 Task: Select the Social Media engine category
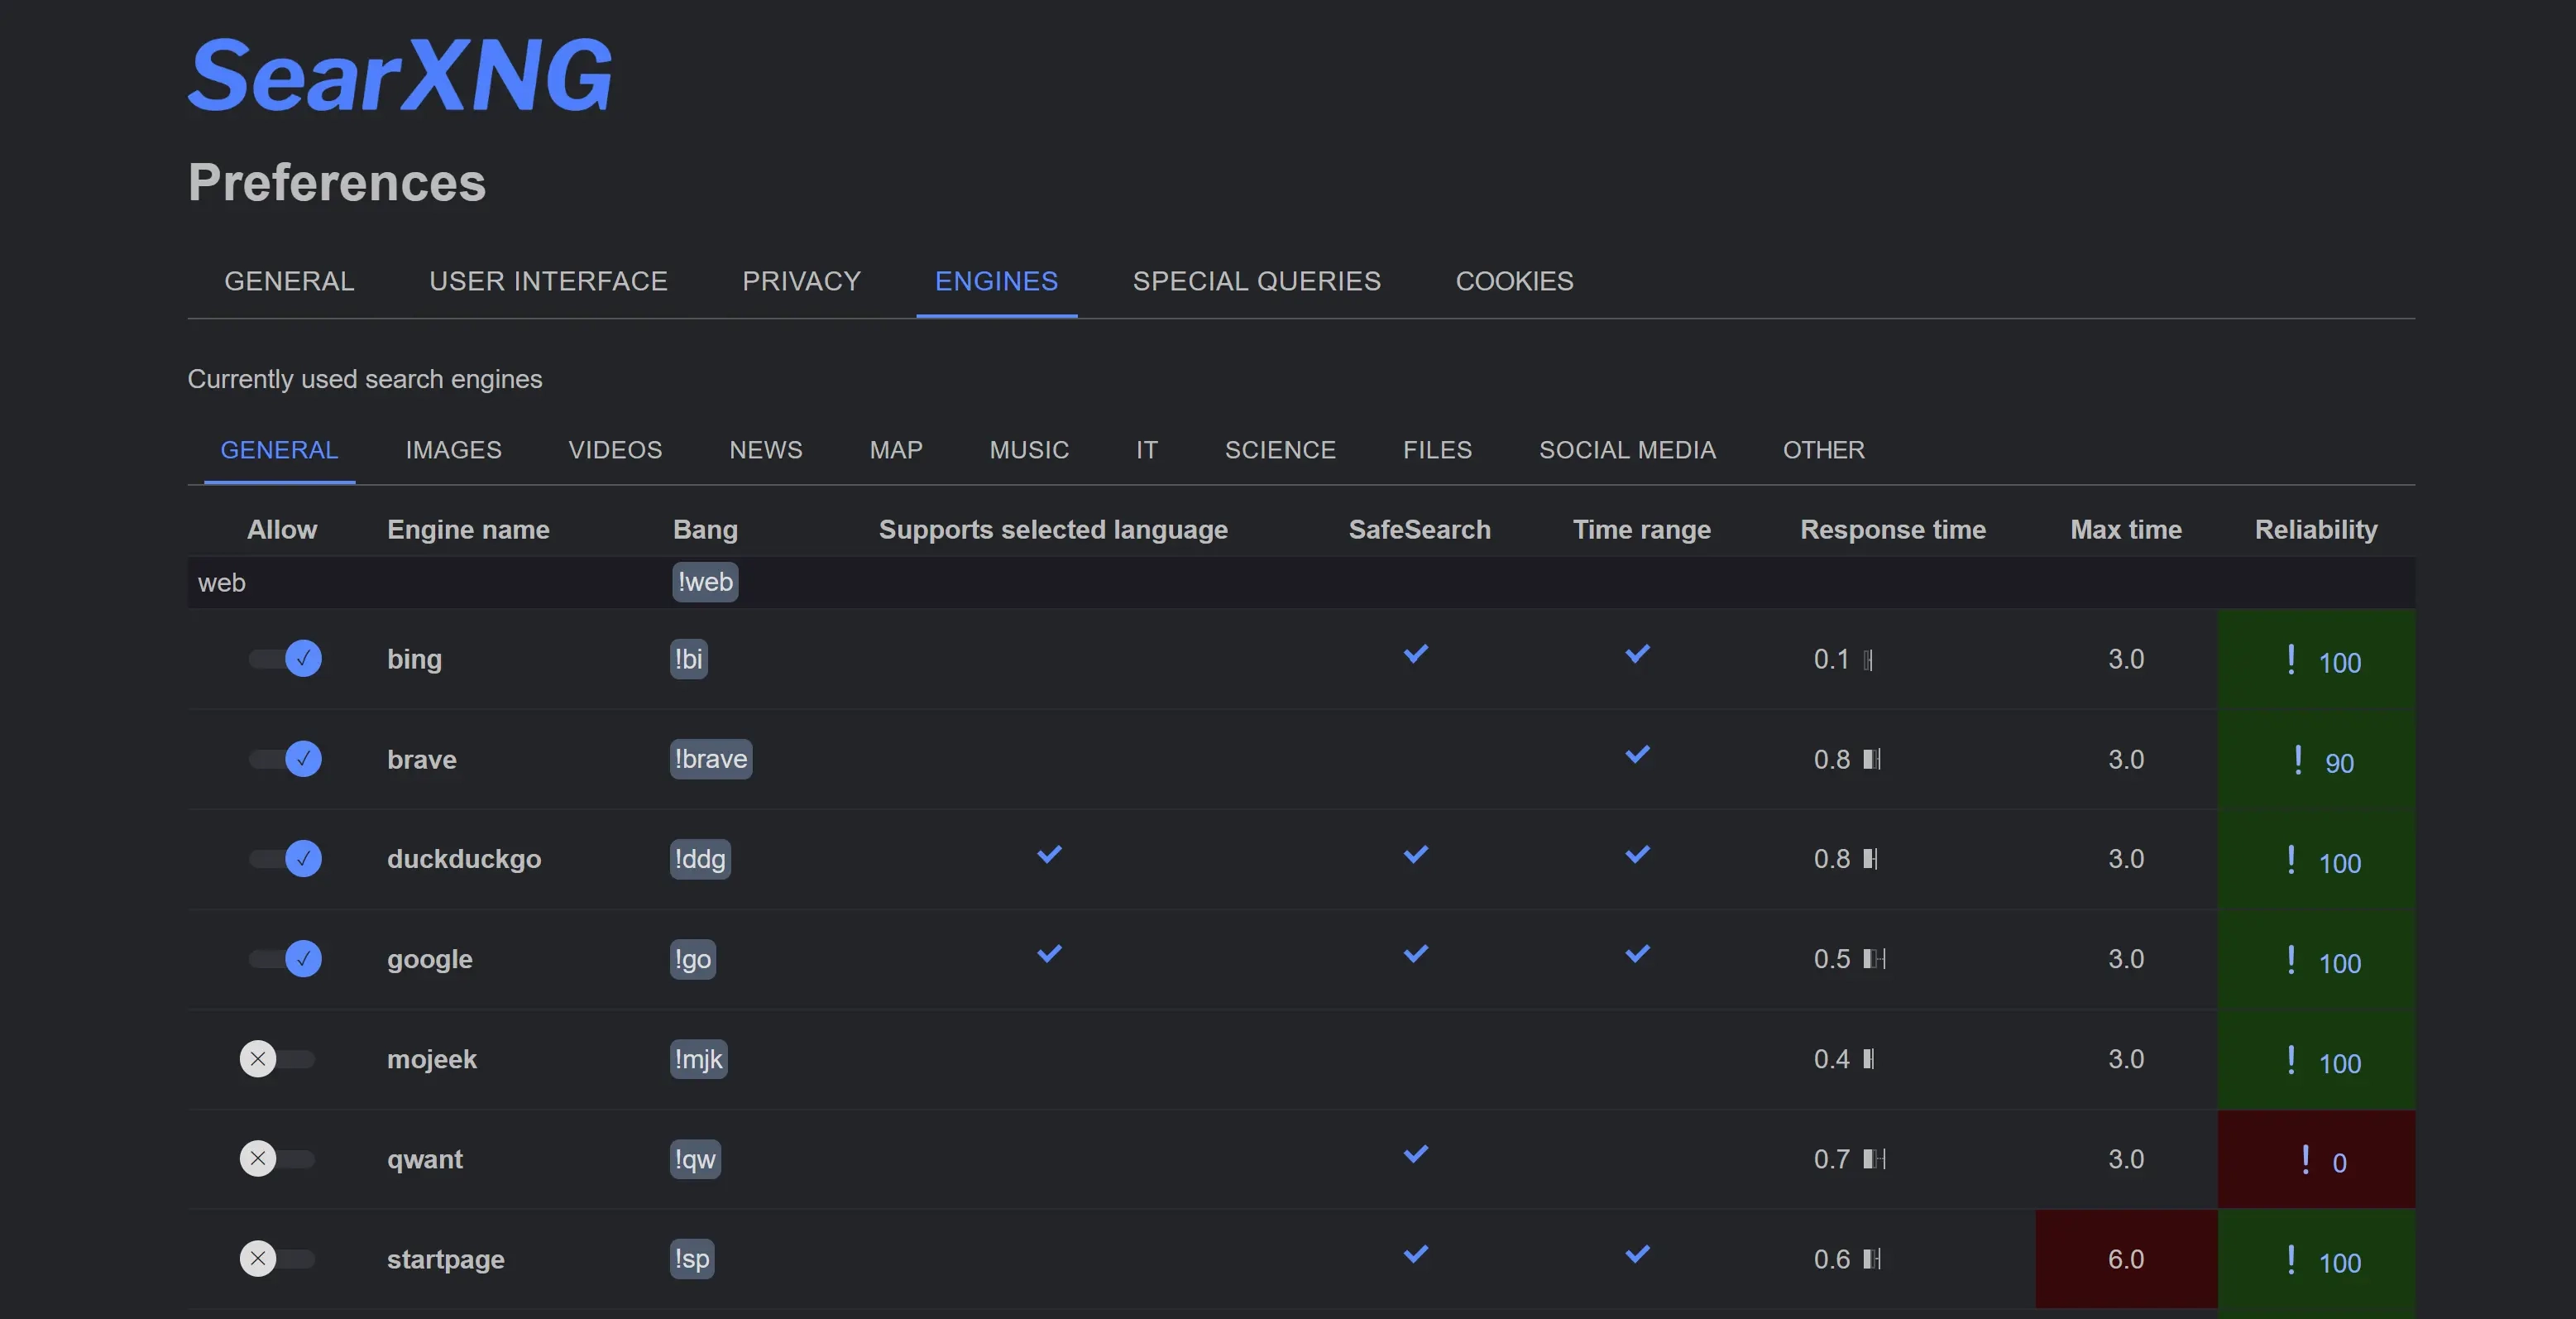(1627, 450)
